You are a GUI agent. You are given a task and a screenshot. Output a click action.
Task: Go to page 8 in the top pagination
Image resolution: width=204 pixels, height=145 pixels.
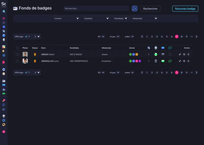182,37
